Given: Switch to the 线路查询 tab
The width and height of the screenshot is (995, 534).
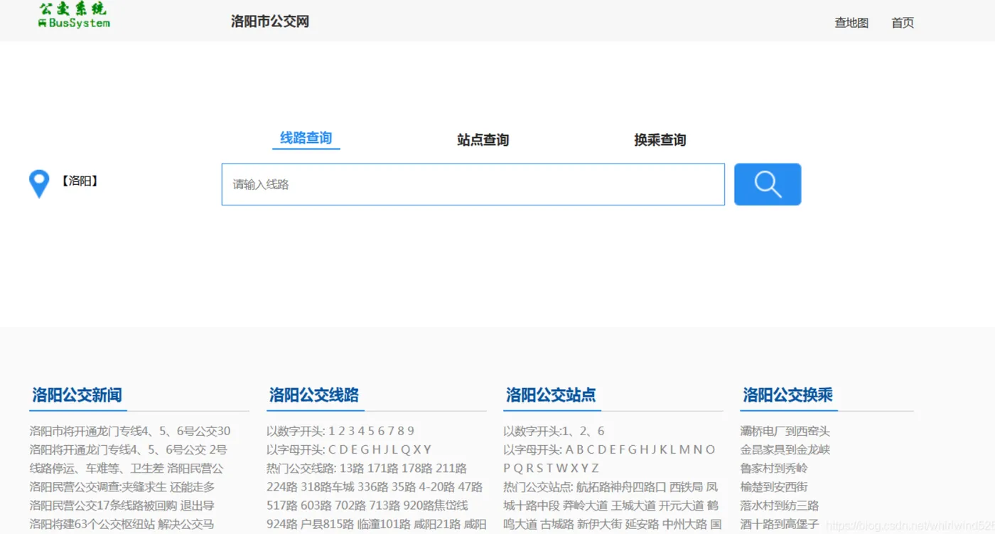Looking at the screenshot, I should coord(306,138).
